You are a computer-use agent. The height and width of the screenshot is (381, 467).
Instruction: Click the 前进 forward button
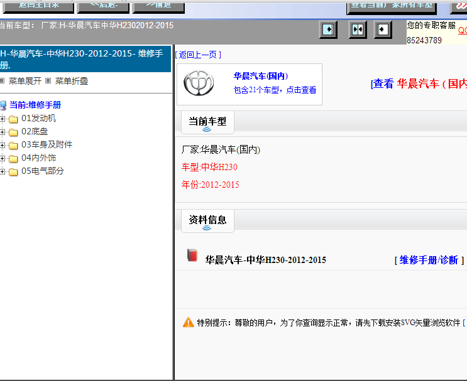point(158,7)
